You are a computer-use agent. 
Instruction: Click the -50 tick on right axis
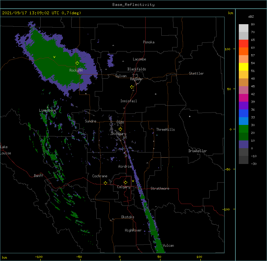227,169
